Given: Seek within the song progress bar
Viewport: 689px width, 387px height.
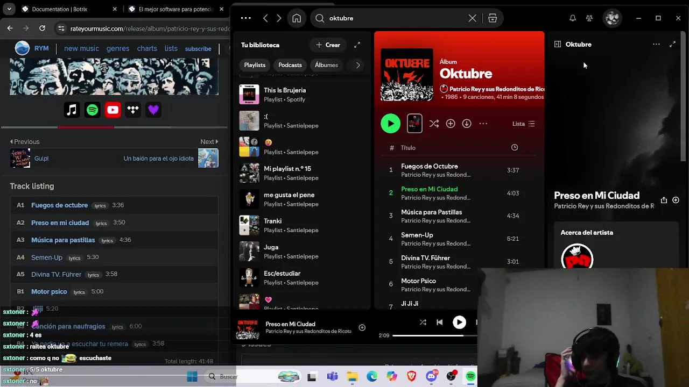Looking at the screenshot, I should click(435, 335).
